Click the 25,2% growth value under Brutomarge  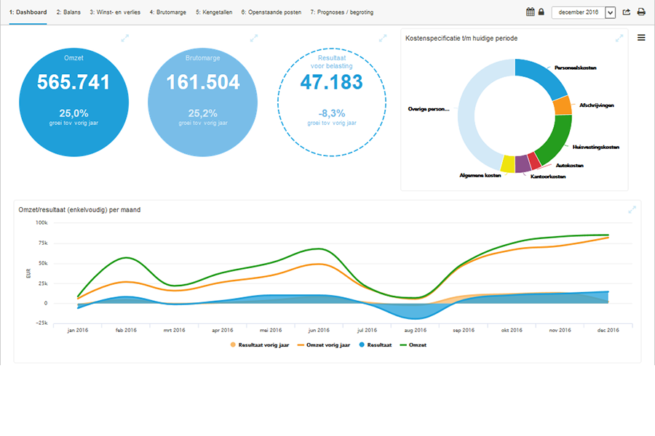pos(202,113)
